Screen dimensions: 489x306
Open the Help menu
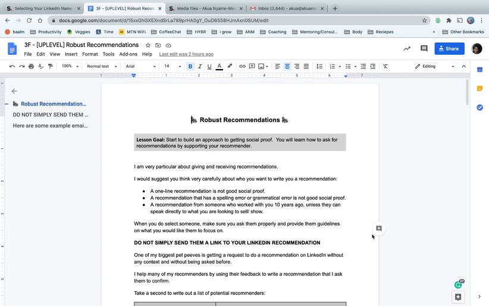[147, 54]
